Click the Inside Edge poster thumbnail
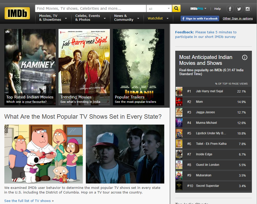 (179, 154)
